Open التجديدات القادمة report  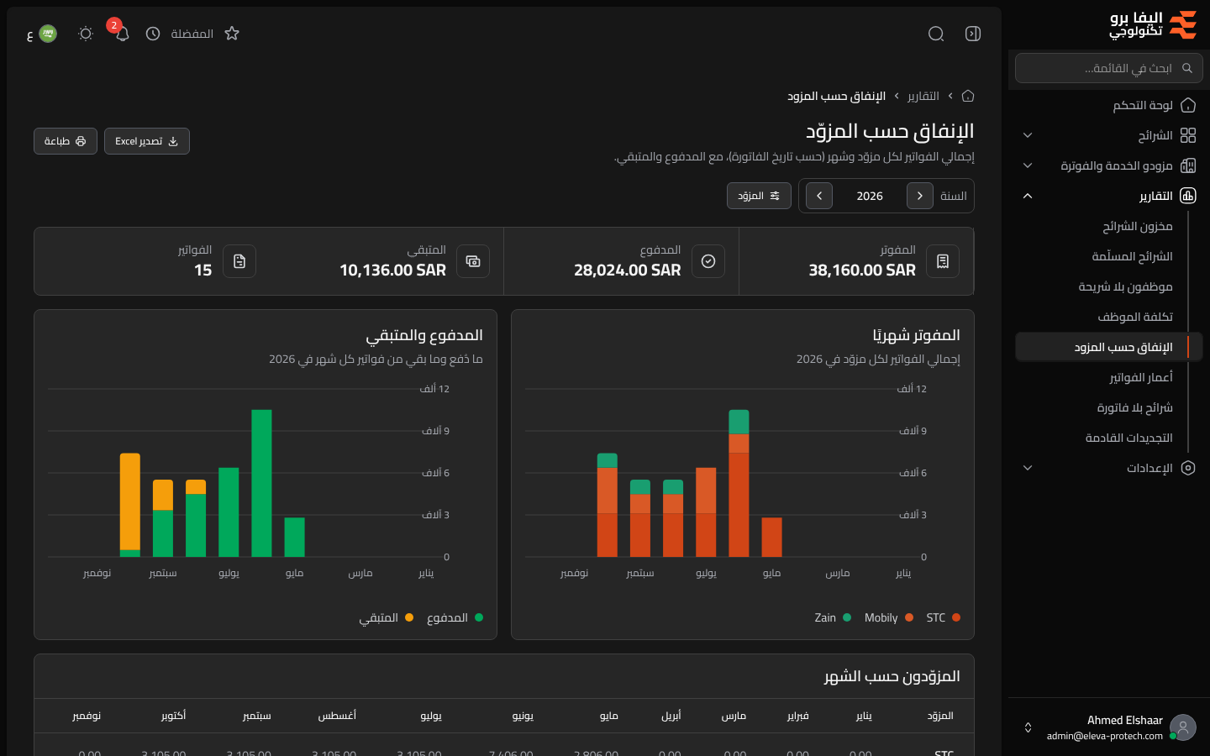[x=1129, y=438]
